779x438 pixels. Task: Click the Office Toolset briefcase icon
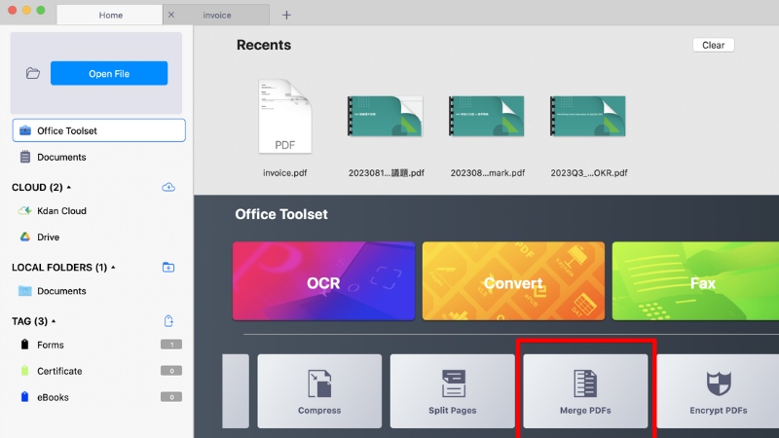tap(25, 130)
